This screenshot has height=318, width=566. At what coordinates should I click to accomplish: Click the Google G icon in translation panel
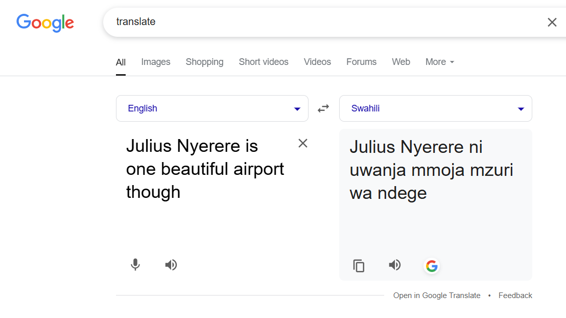coord(432,266)
